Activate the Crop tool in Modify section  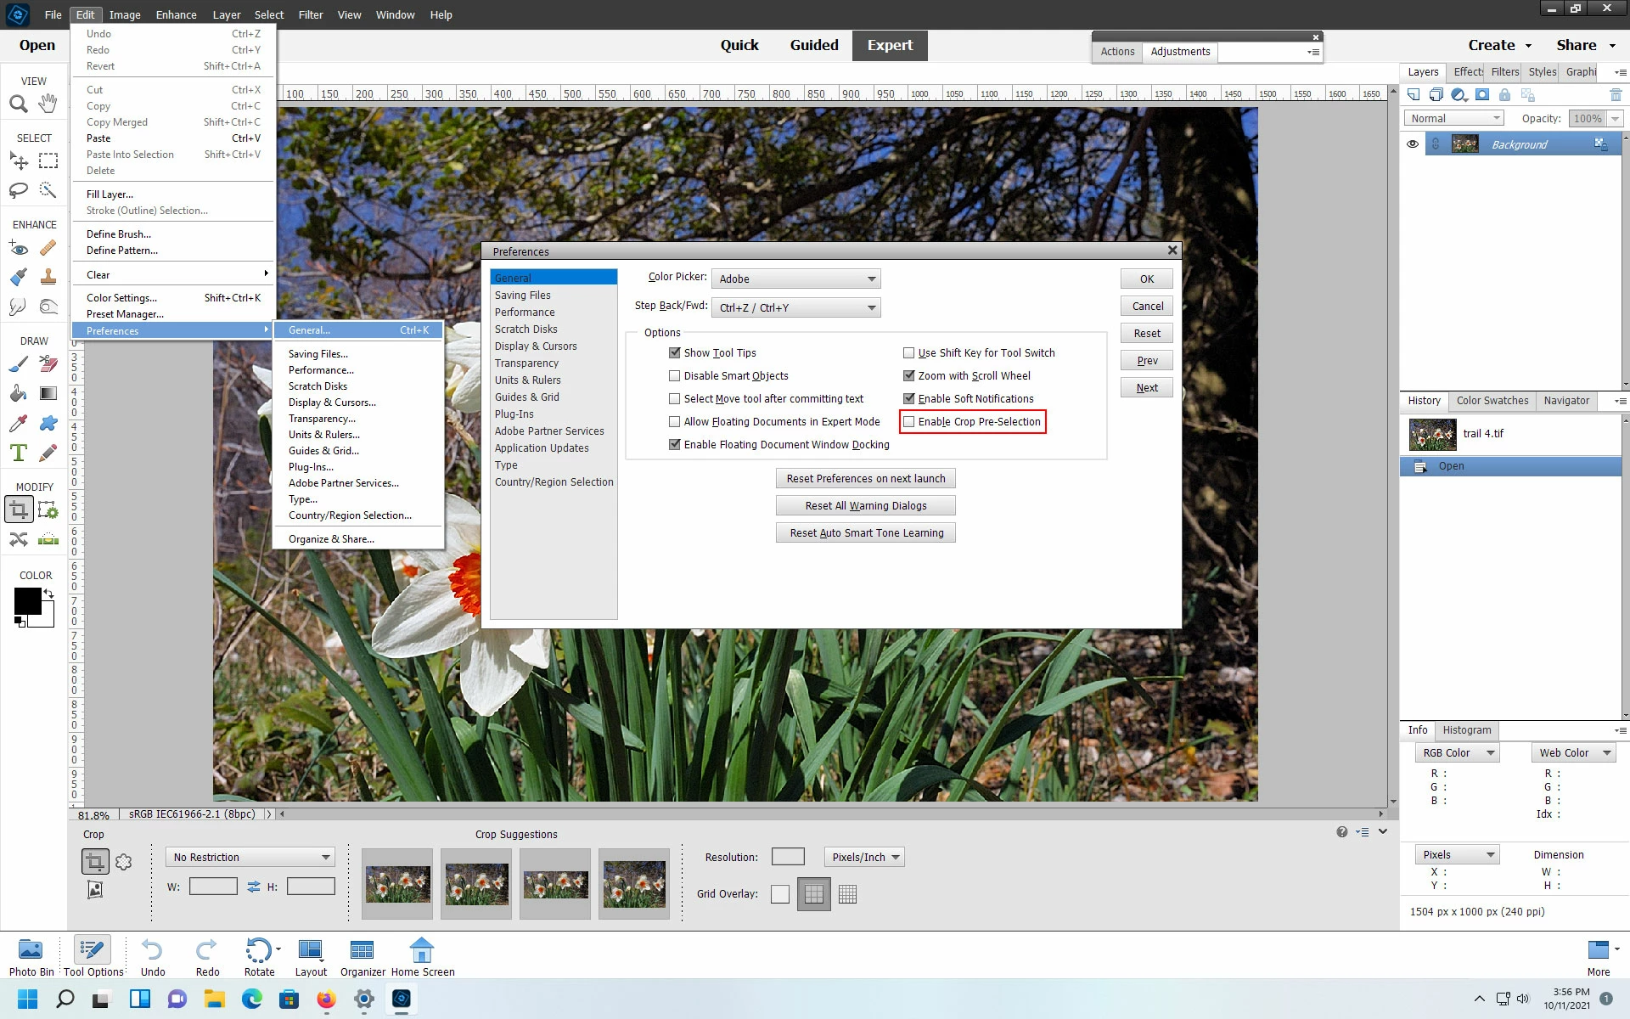(x=19, y=509)
